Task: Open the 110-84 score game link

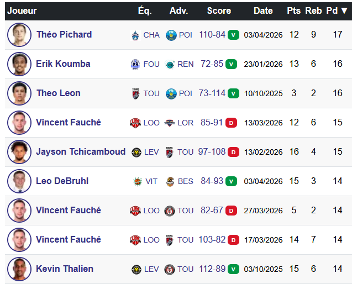Action: 212,34
